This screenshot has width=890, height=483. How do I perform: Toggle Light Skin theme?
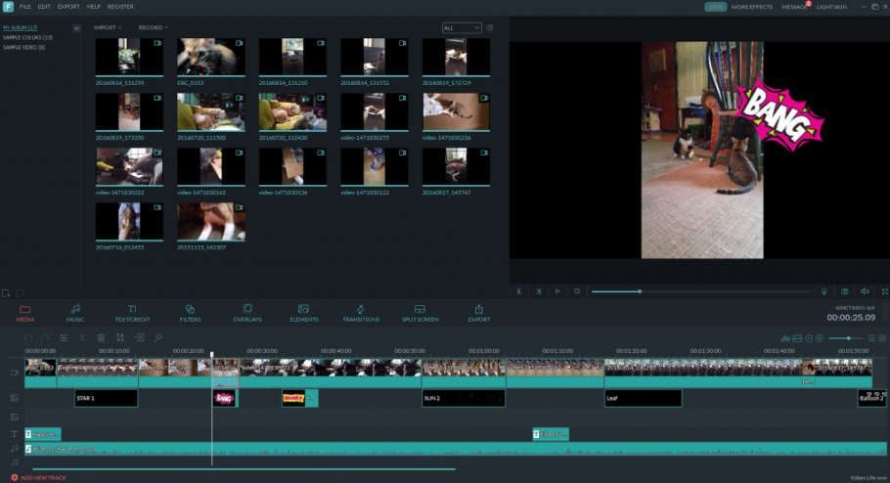pos(830,7)
